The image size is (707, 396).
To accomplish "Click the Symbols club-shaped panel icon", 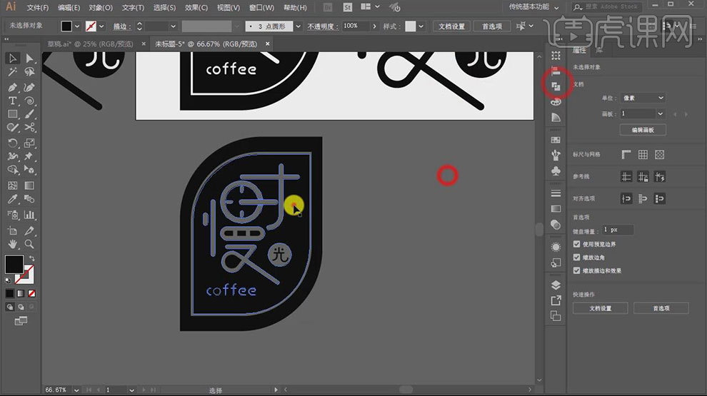I will (556, 172).
